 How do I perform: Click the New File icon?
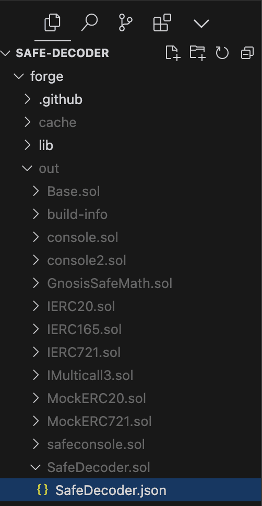pyautogui.click(x=173, y=53)
